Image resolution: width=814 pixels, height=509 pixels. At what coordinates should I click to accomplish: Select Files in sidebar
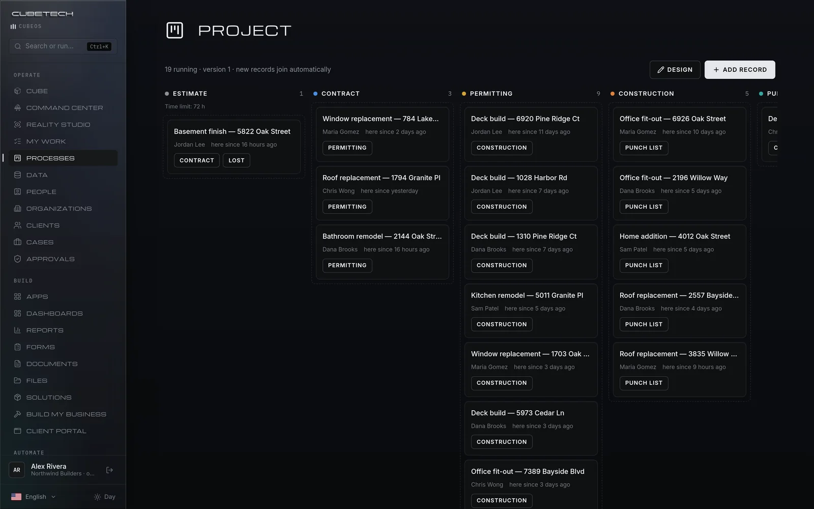63,381
